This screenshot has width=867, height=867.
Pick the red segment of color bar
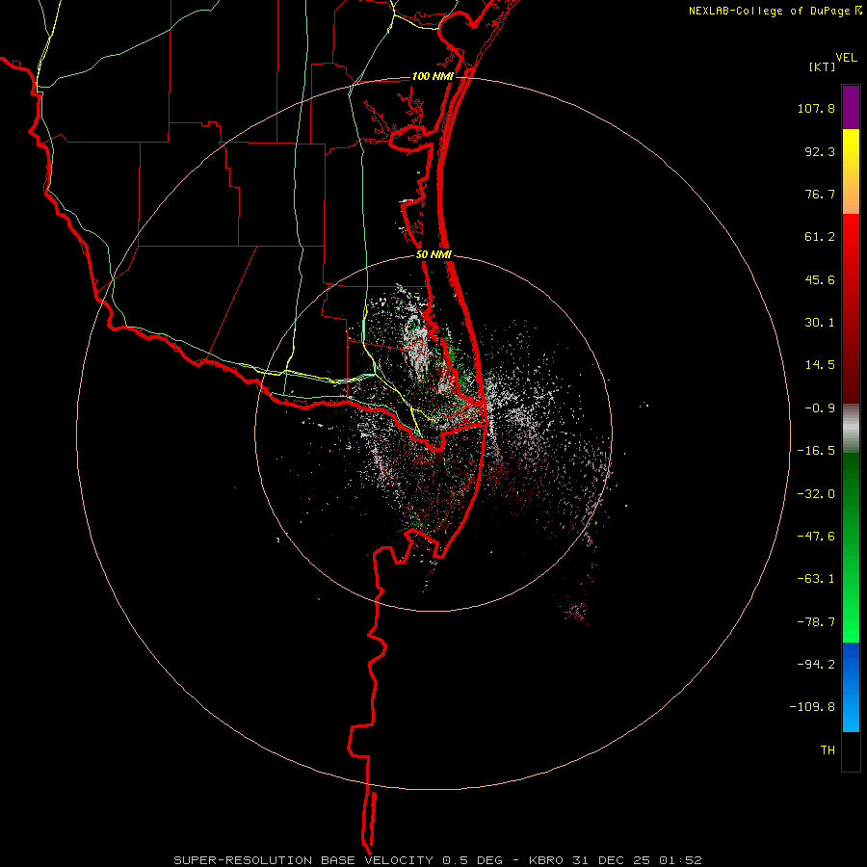coord(851,308)
